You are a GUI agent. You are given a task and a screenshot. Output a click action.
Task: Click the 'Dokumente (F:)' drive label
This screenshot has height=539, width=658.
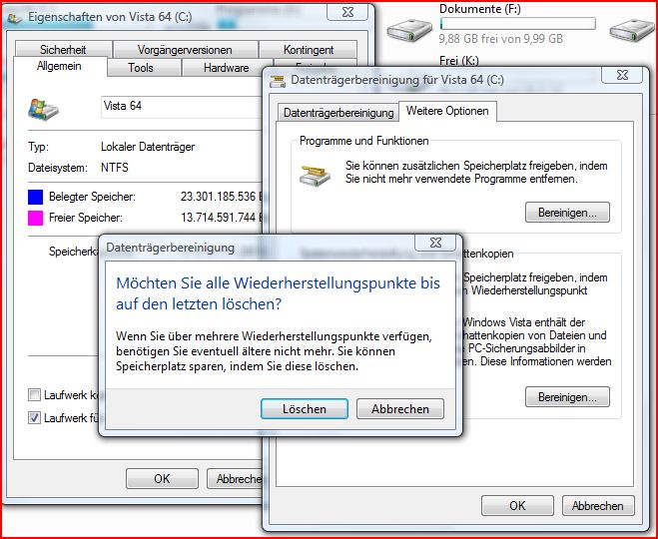(x=480, y=9)
